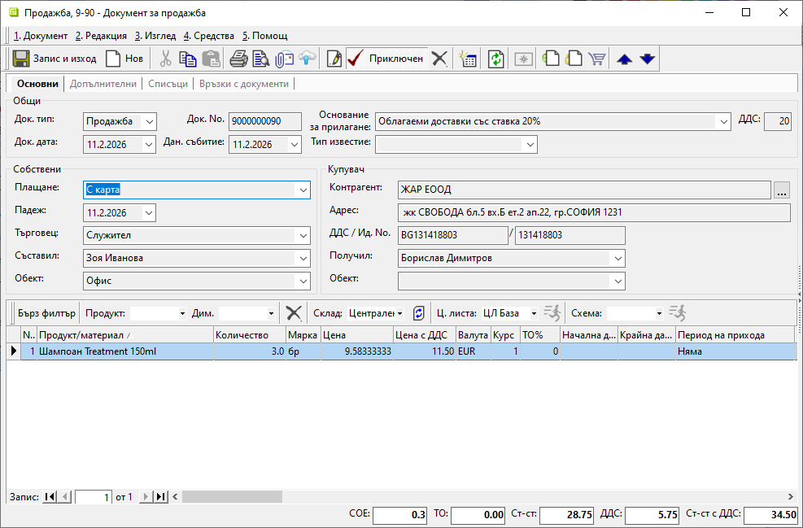Click the print document icon
The width and height of the screenshot is (803, 528).
(238, 59)
